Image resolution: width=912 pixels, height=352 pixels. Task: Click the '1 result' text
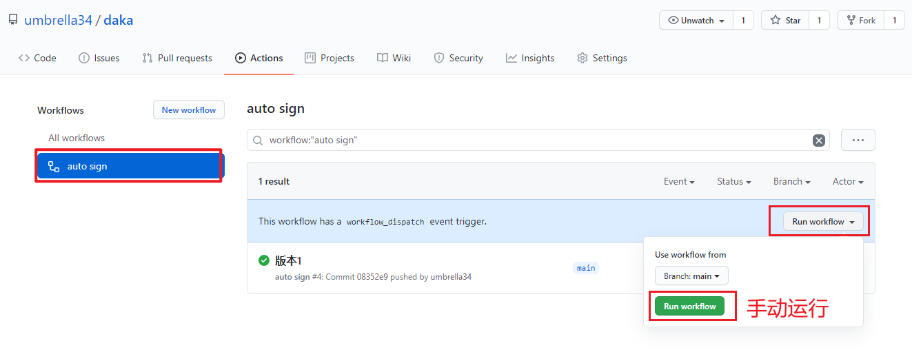274,181
